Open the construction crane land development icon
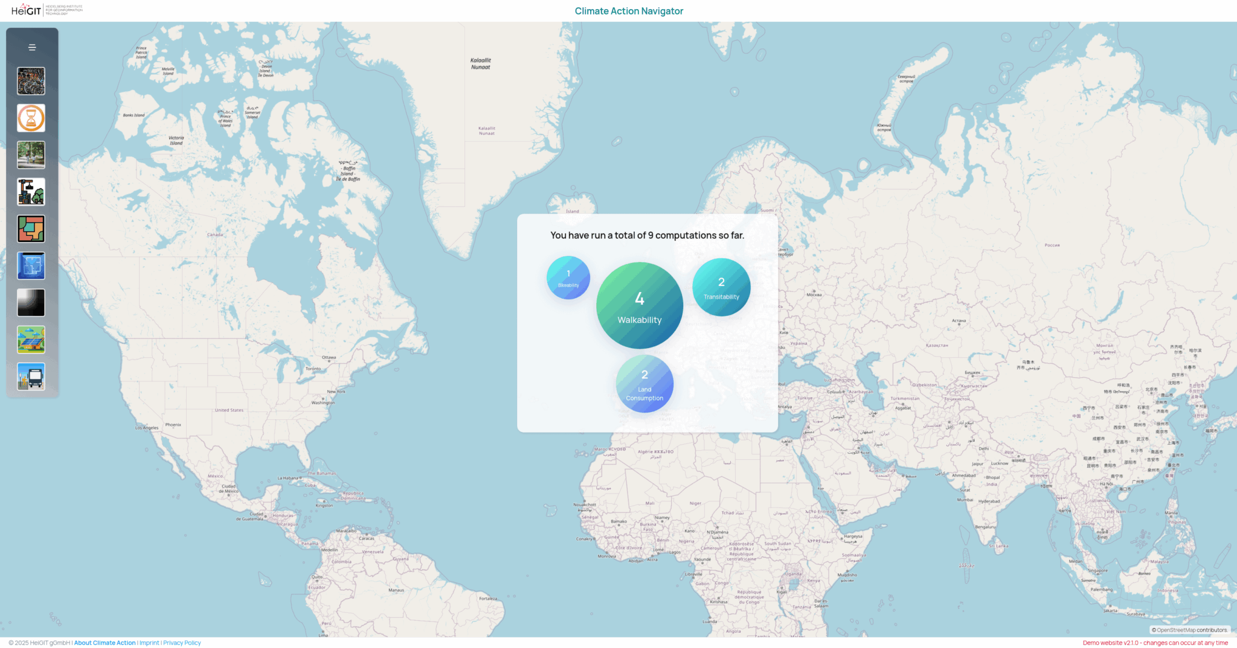 click(x=30, y=192)
